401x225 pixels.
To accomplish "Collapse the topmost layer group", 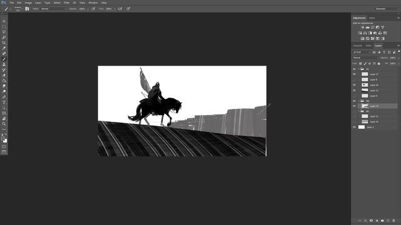I will 359,69.
